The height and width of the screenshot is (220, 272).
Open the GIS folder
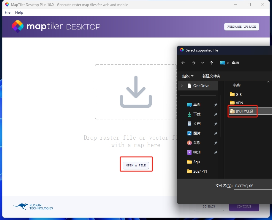pyautogui.click(x=235, y=94)
